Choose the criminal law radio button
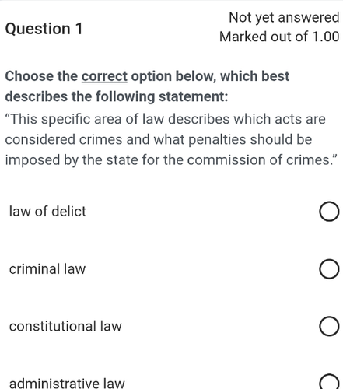 [329, 268]
